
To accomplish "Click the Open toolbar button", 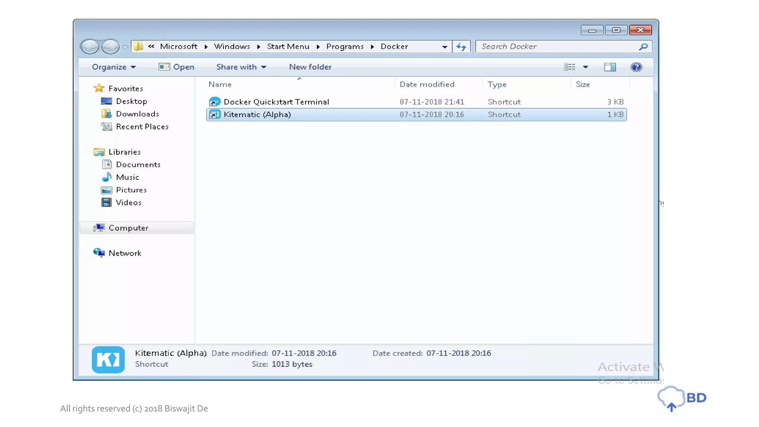I will coord(177,67).
